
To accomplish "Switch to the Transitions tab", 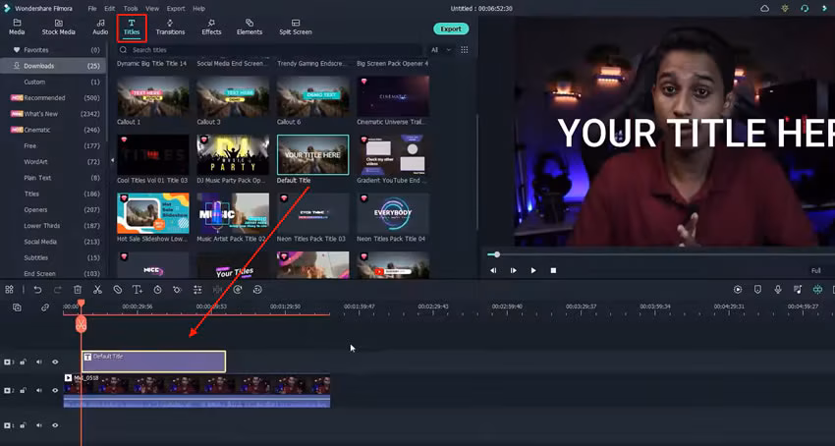I will 170,28.
